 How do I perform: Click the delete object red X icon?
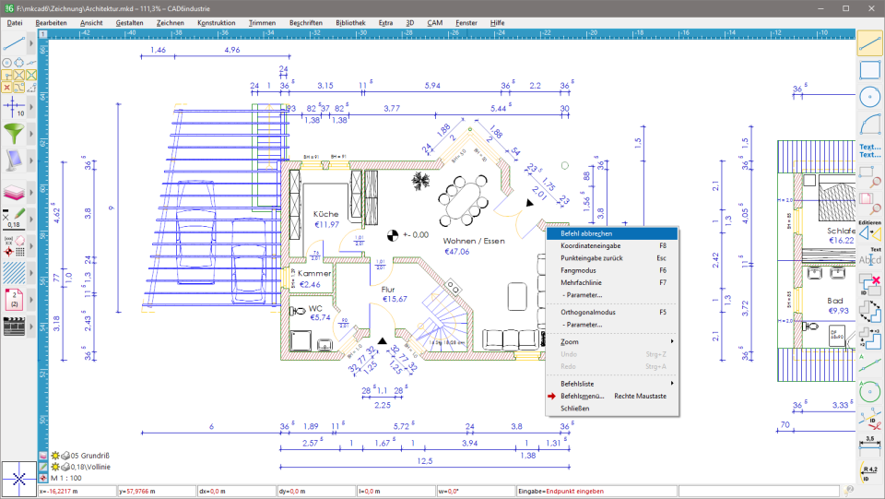[869, 284]
